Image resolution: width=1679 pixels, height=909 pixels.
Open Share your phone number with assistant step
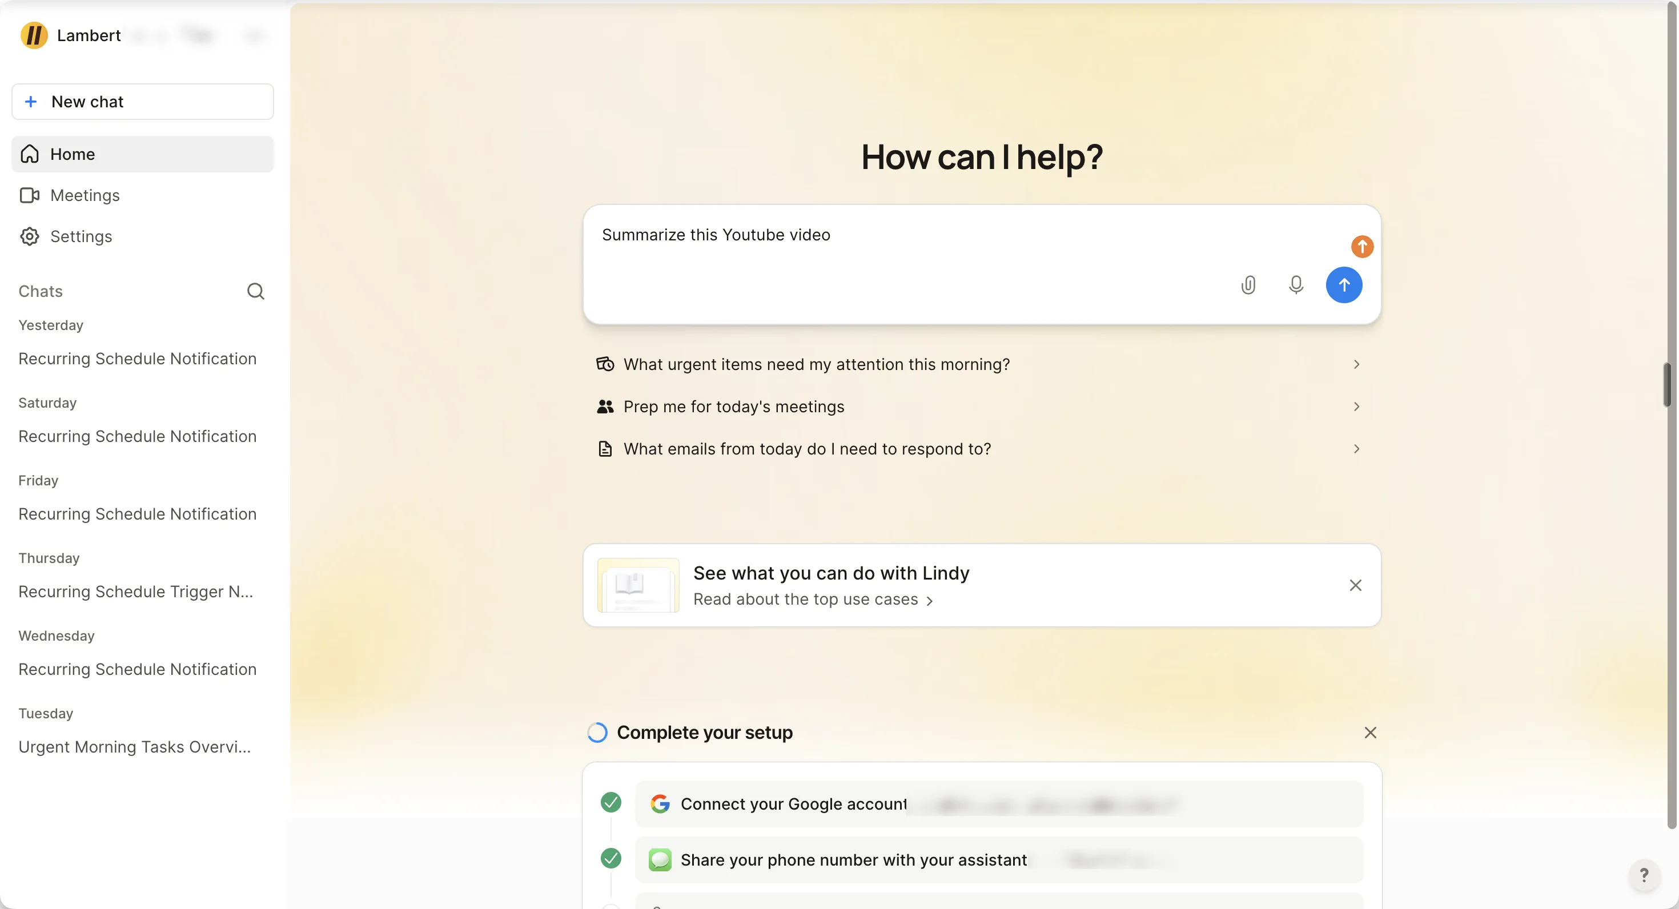pyautogui.click(x=999, y=861)
